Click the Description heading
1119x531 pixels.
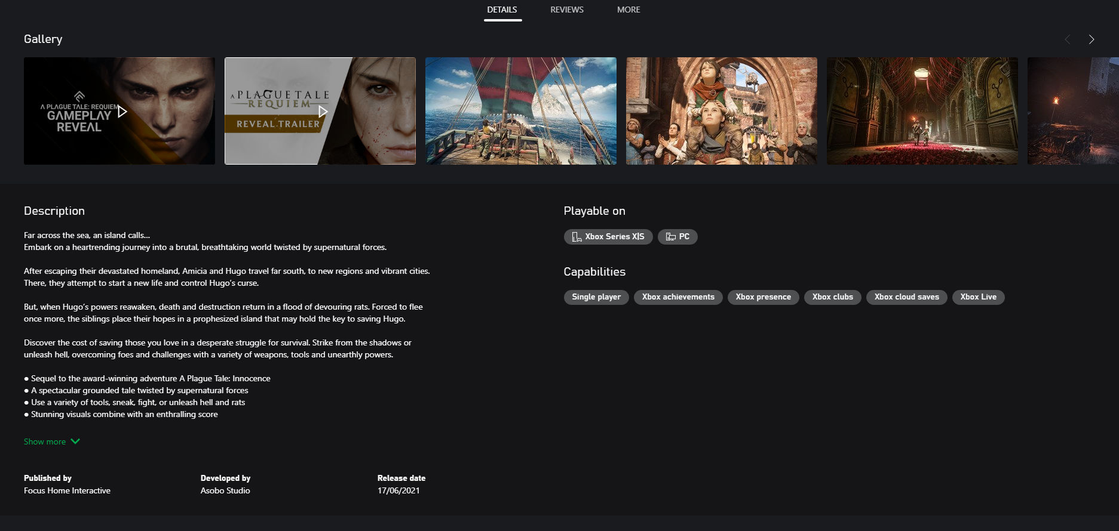pyautogui.click(x=54, y=211)
